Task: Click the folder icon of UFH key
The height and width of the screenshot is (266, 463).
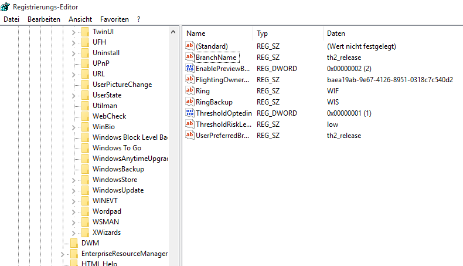Action: coord(85,42)
